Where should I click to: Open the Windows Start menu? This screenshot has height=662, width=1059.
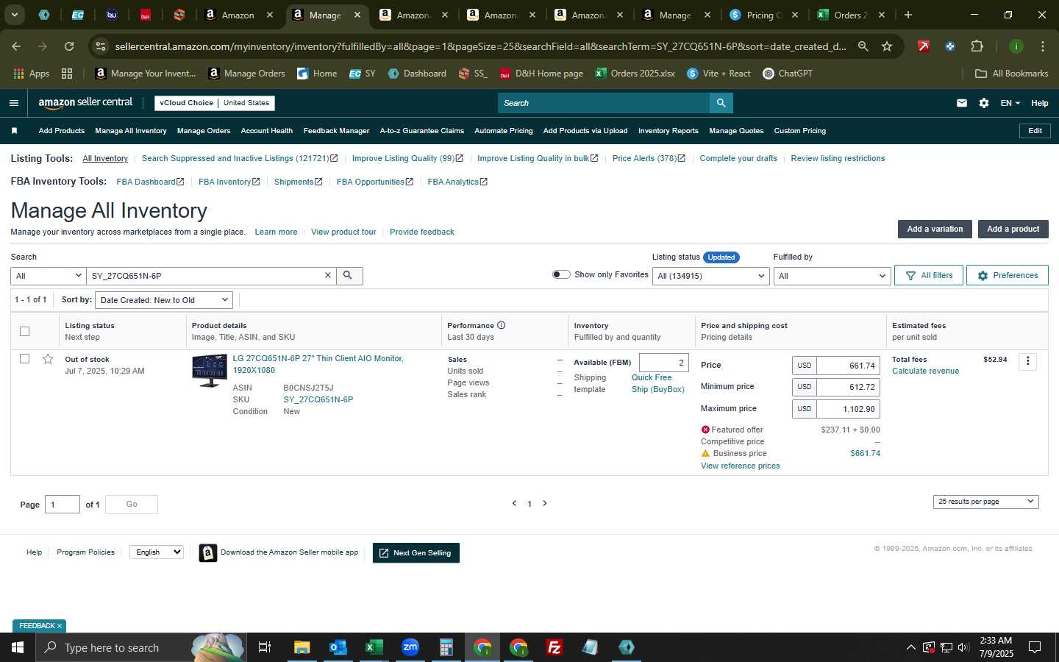coord(18,647)
